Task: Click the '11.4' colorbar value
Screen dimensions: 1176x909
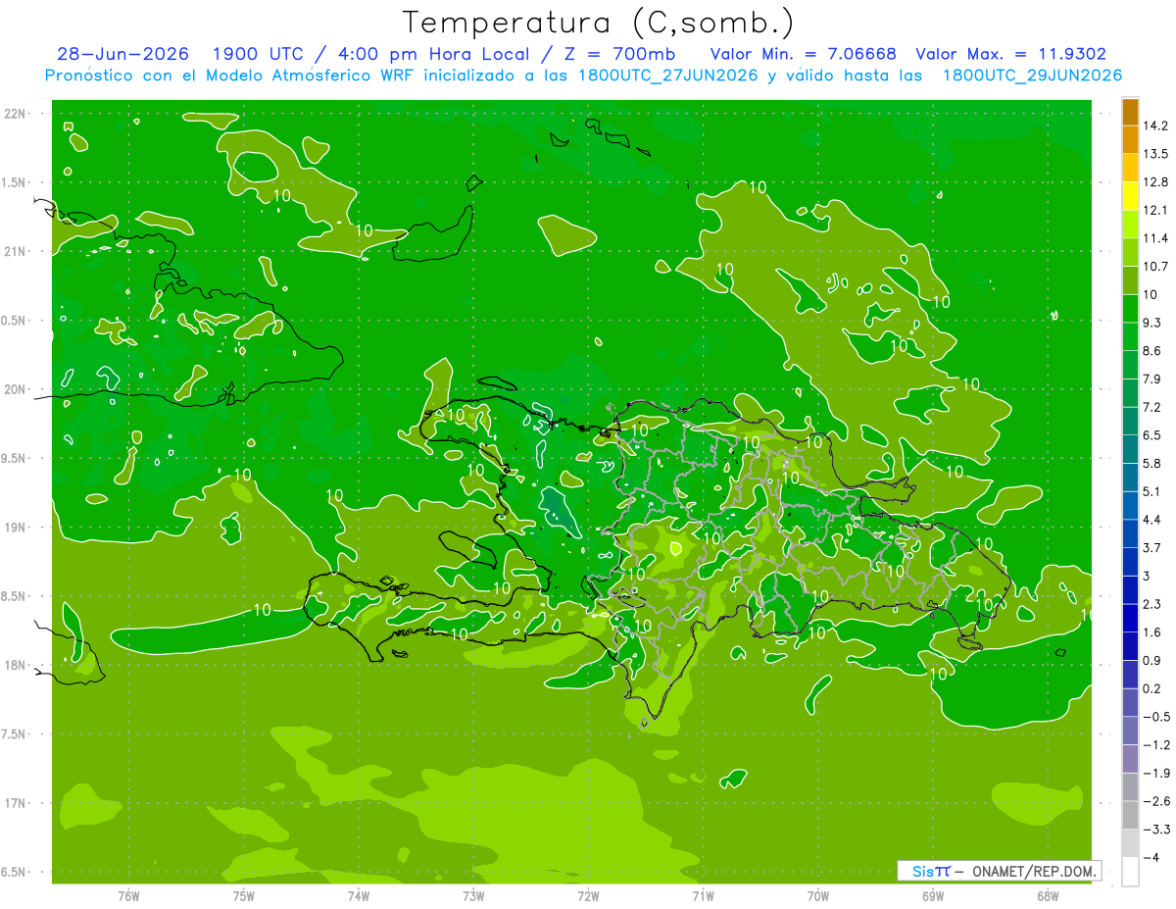Action: (1156, 238)
